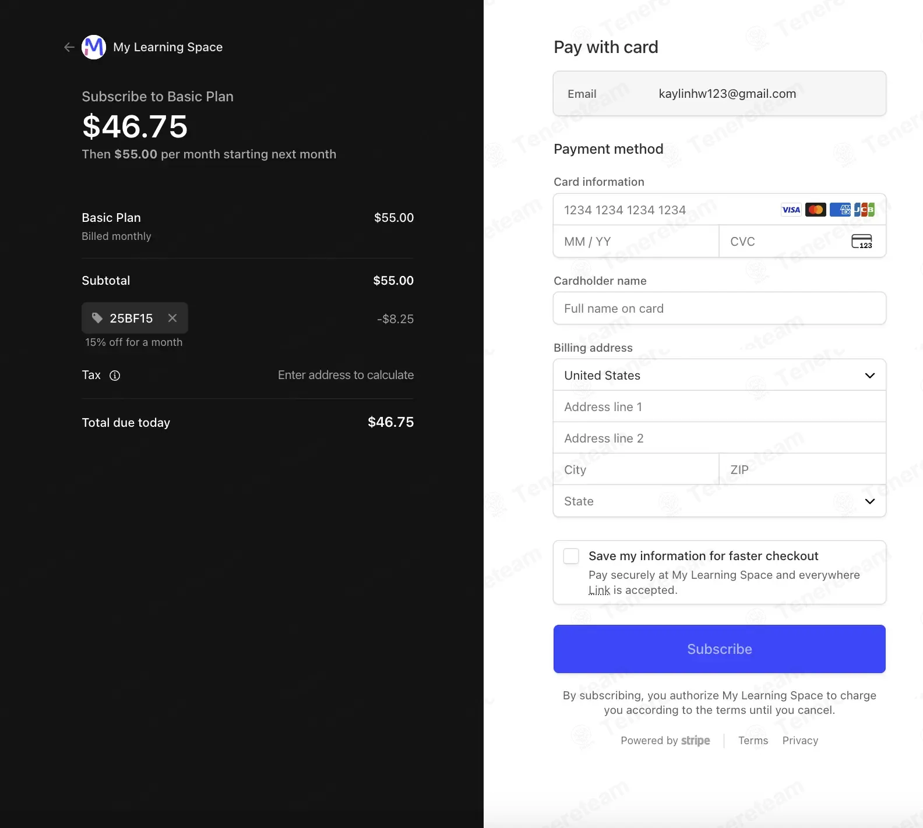
Task: Open the Privacy link
Action: [x=800, y=741]
